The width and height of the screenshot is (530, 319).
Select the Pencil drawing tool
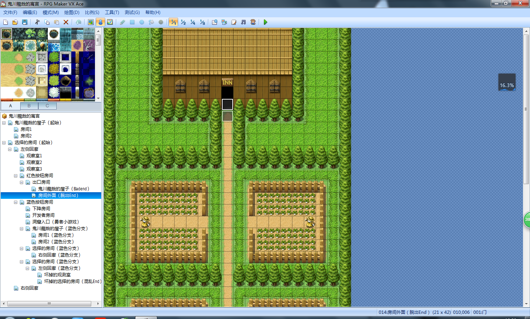coord(123,22)
